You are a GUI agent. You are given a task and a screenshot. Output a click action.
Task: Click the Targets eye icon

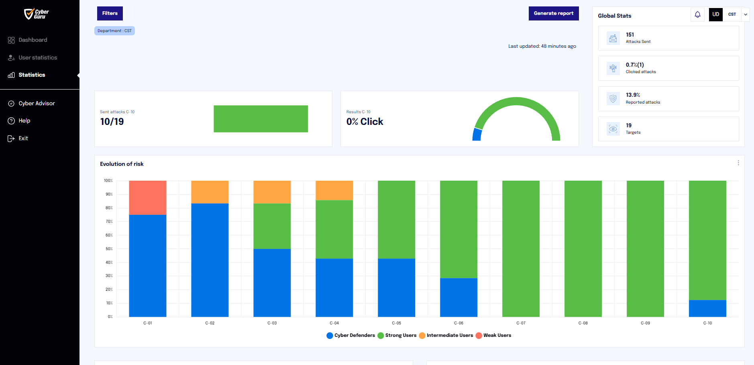(613, 129)
